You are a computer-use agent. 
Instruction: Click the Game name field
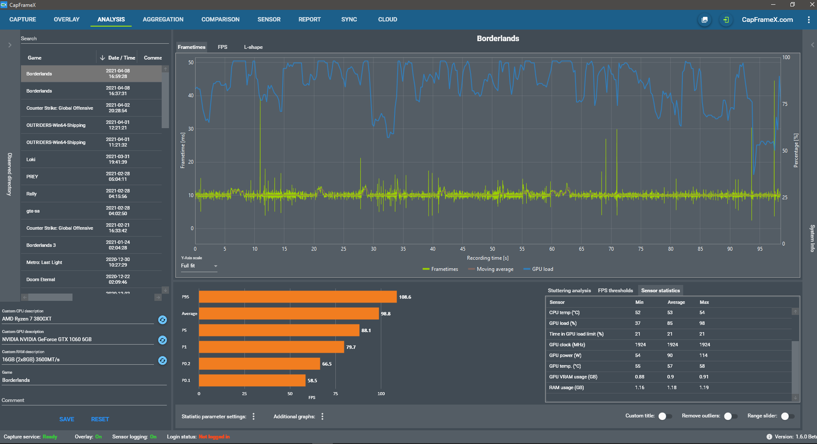click(x=84, y=380)
